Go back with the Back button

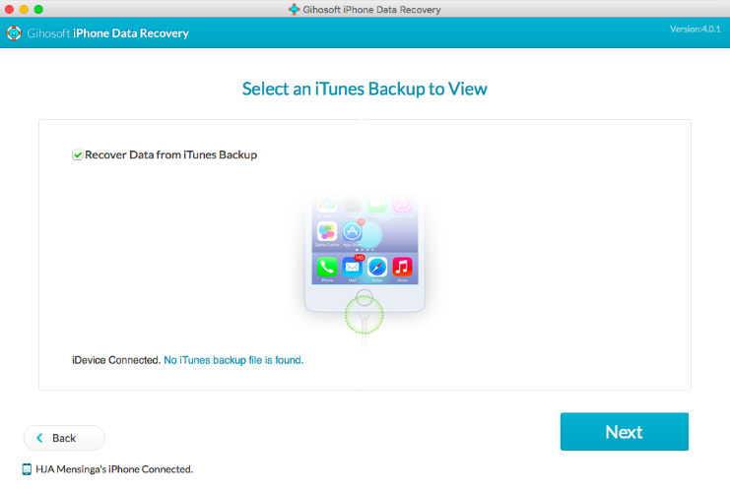tap(64, 438)
